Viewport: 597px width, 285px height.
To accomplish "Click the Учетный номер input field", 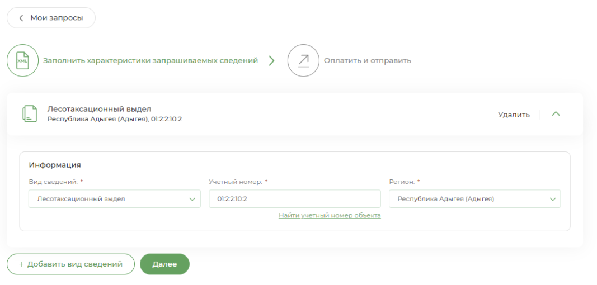I will (295, 198).
